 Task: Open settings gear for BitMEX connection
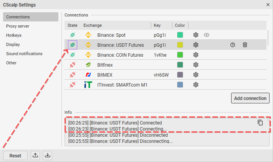tap(195, 75)
